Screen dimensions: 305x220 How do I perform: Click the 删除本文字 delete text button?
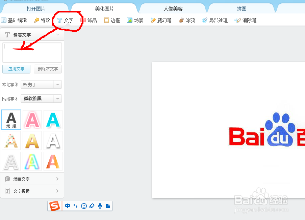pos(47,69)
